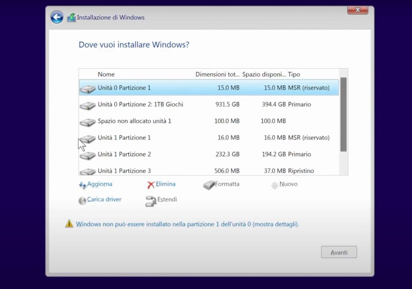Delete partition with Elimina link
The image size is (412, 289).
[x=165, y=184]
